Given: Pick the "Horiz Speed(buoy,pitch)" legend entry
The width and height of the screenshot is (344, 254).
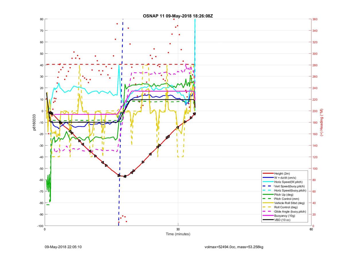Looking at the screenshot, I should tap(290, 190).
